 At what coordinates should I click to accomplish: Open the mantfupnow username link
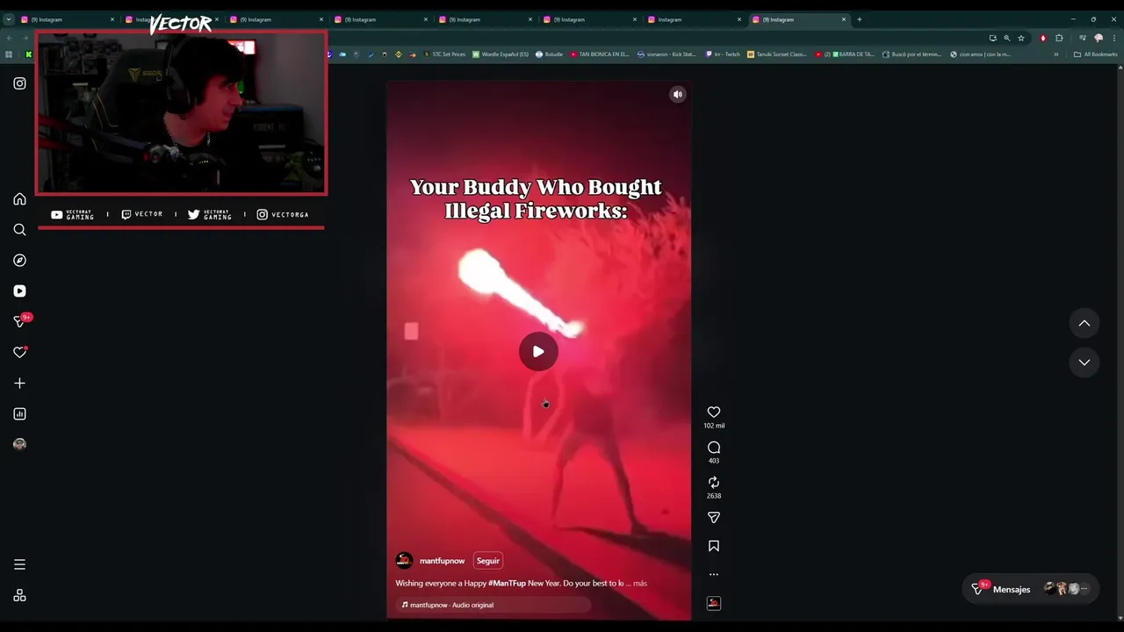coord(442,561)
